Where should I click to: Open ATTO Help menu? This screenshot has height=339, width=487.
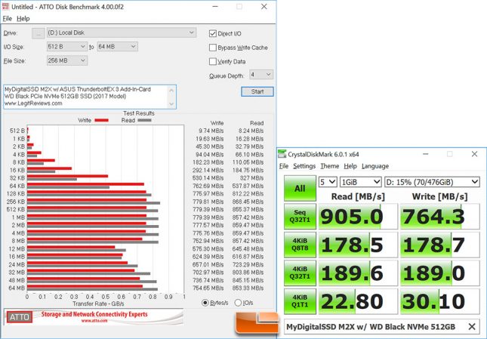tap(23, 19)
